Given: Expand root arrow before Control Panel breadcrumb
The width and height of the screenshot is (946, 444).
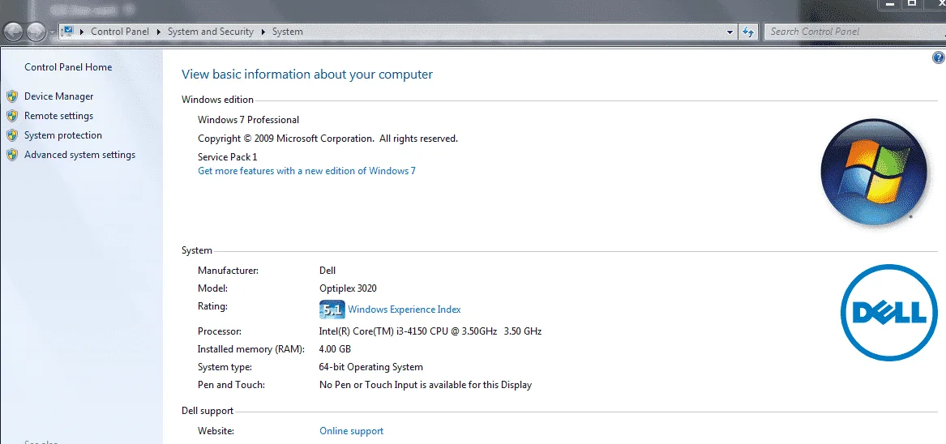Looking at the screenshot, I should coord(81,32).
